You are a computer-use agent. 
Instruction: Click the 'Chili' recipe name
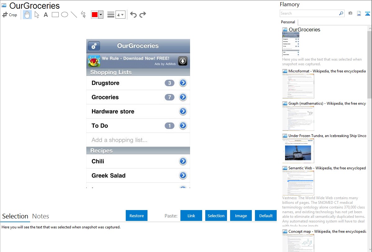tap(98, 161)
